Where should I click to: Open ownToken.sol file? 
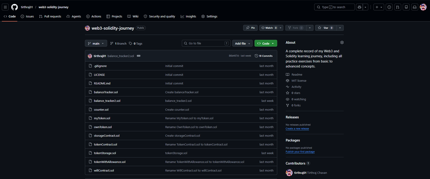pos(102,127)
